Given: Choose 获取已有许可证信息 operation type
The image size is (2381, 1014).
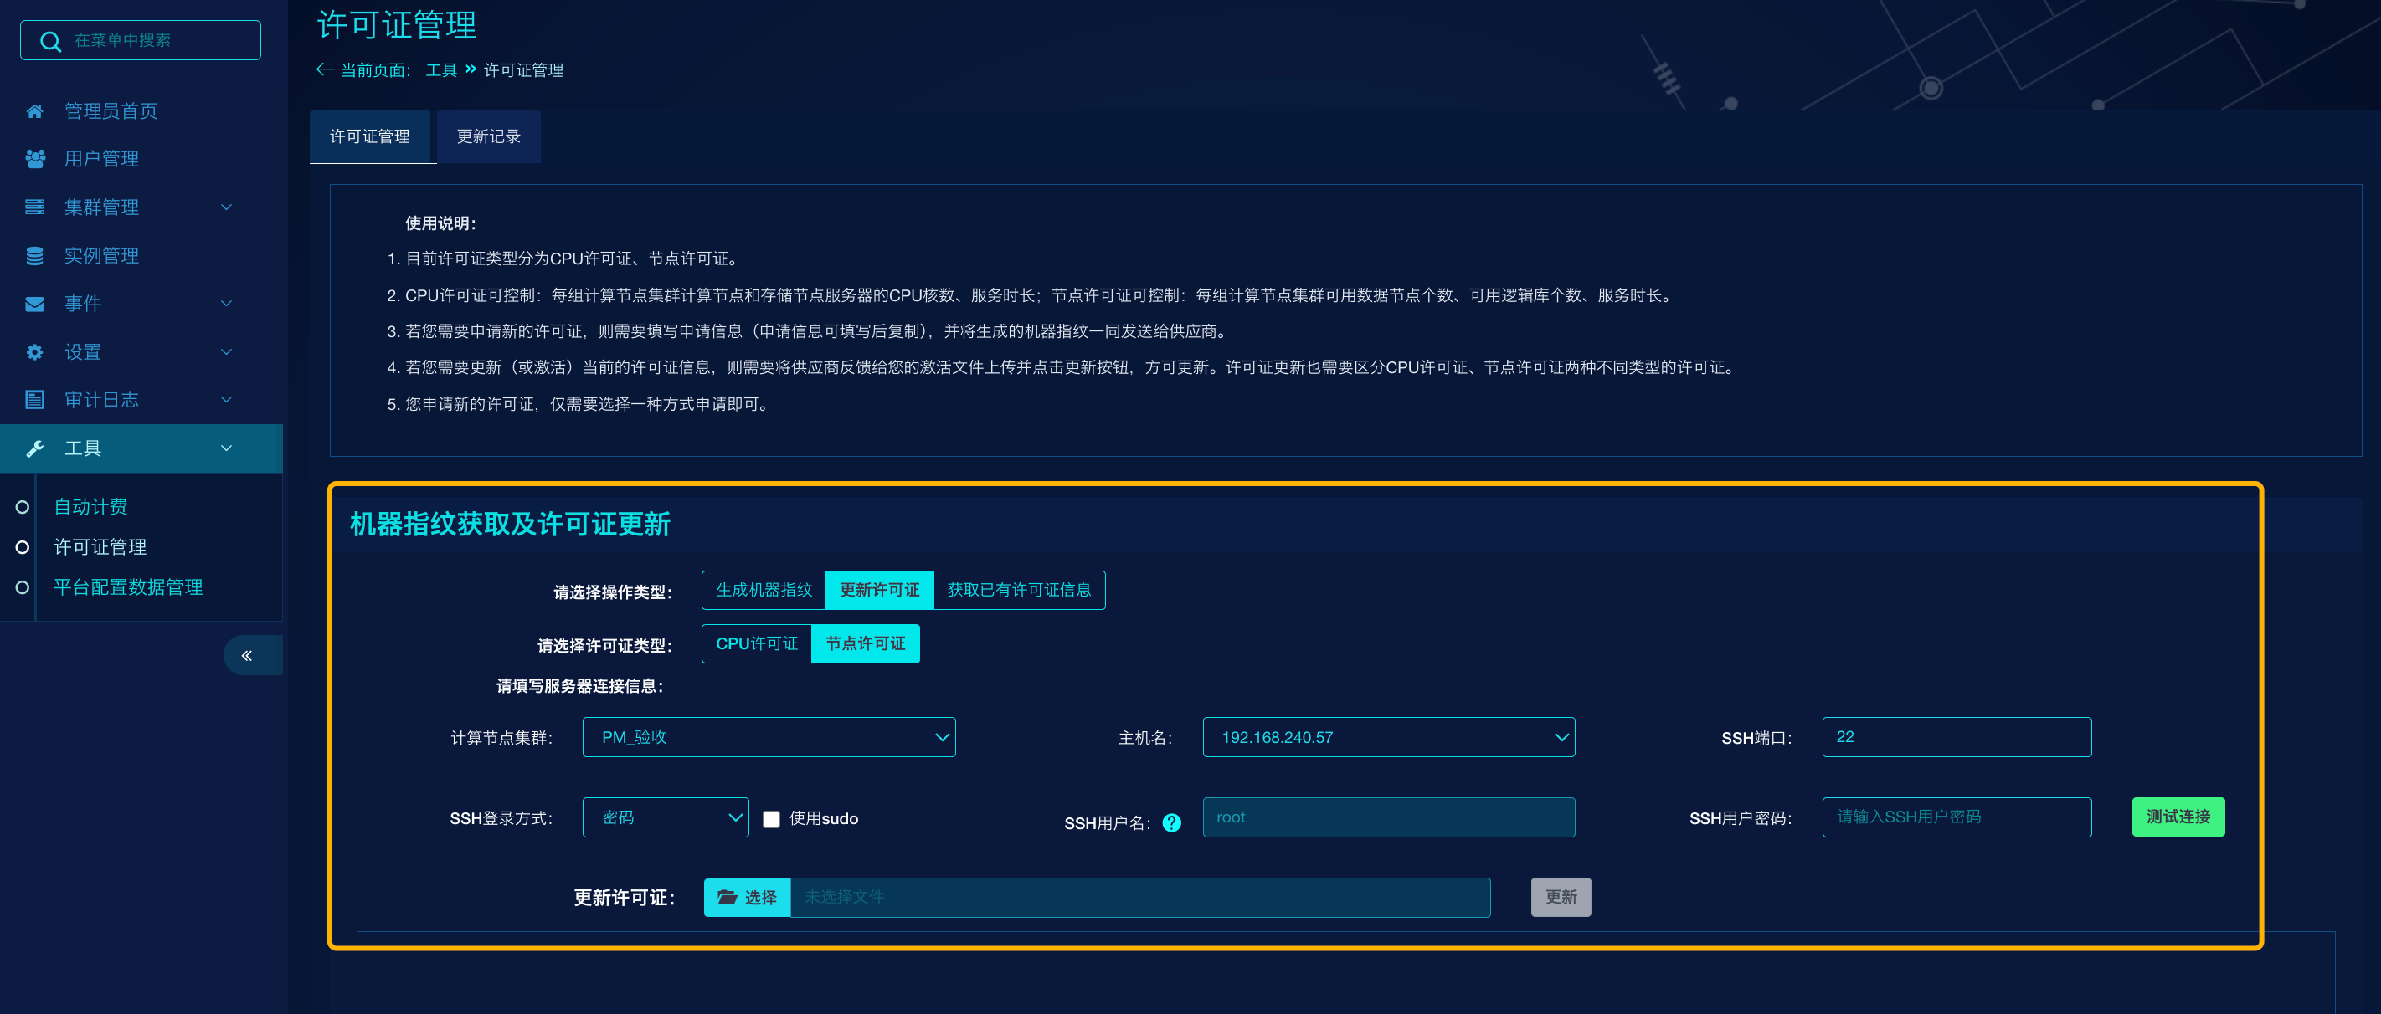Looking at the screenshot, I should pos(1019,590).
